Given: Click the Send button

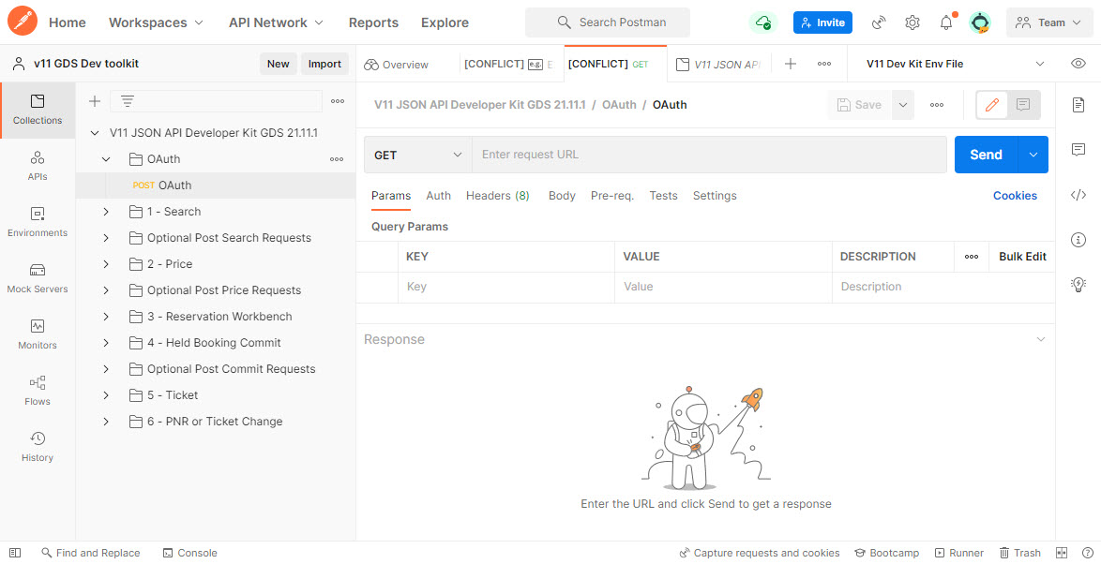Looking at the screenshot, I should (x=986, y=155).
